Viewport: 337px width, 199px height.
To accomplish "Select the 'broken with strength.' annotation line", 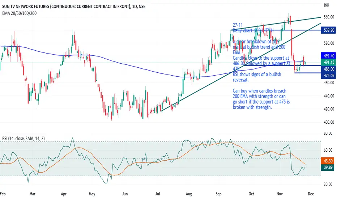I will pyautogui.click(x=252, y=107).
